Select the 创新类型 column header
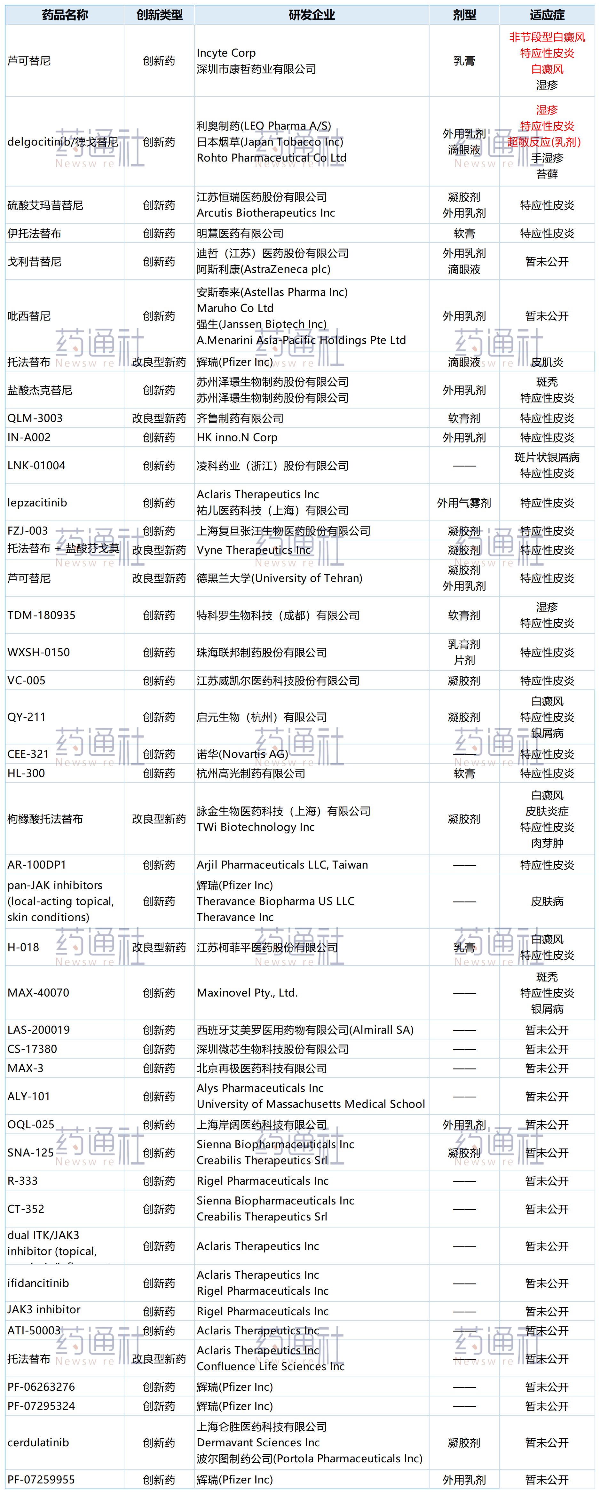 click(x=159, y=15)
